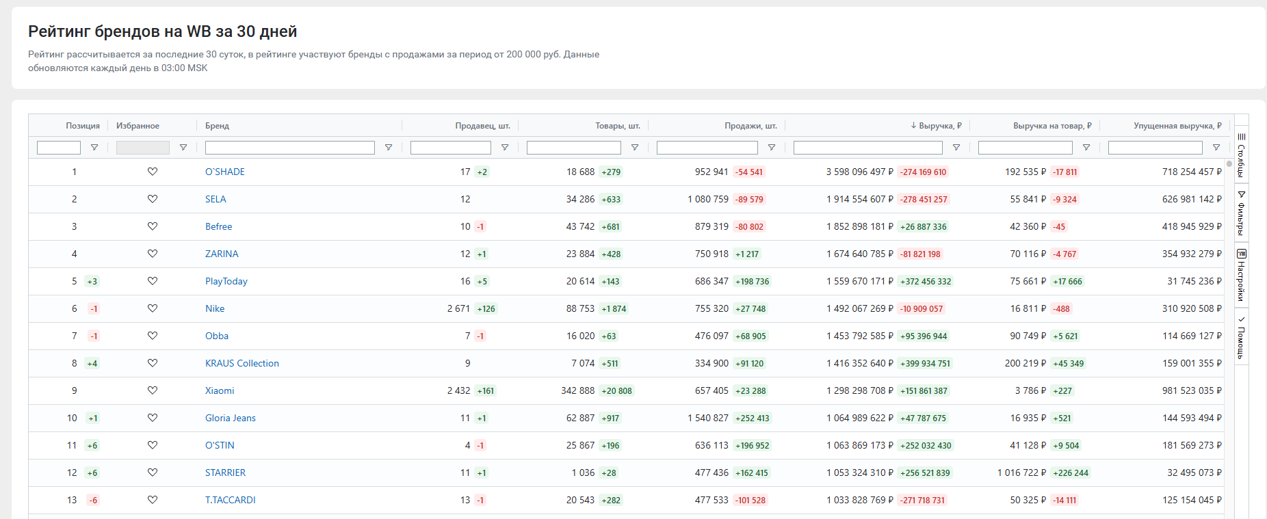This screenshot has height=519, width=1267.
Task: Add Nike to favorites
Action: click(153, 308)
